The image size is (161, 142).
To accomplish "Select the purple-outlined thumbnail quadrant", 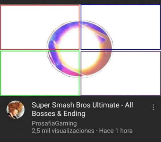I will [x=121, y=73].
